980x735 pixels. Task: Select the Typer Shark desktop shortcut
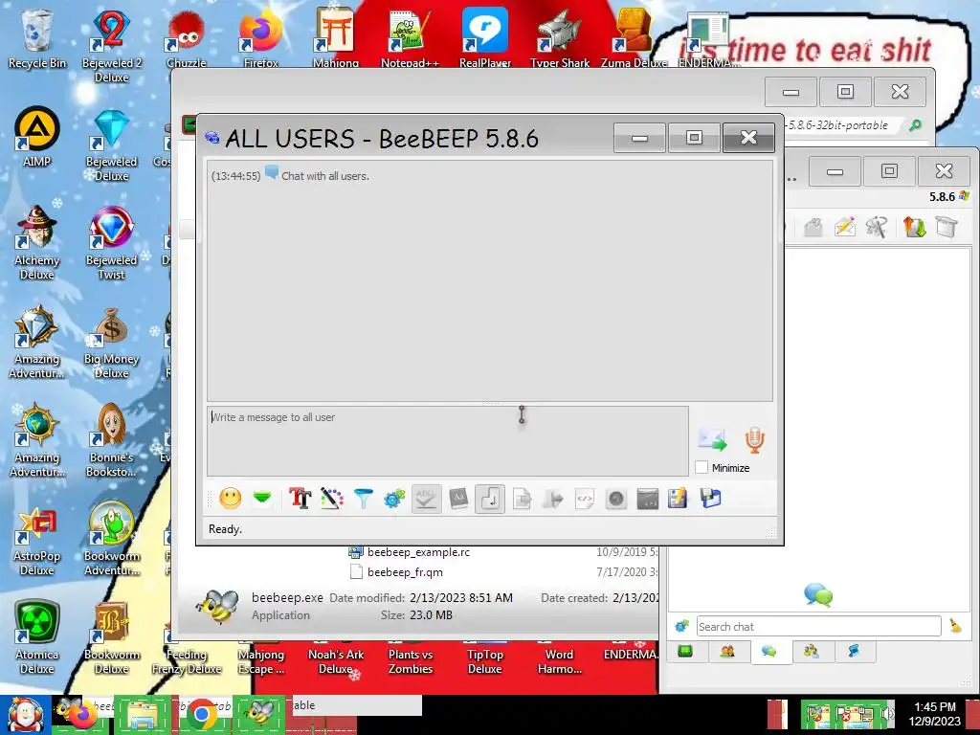pos(559,37)
